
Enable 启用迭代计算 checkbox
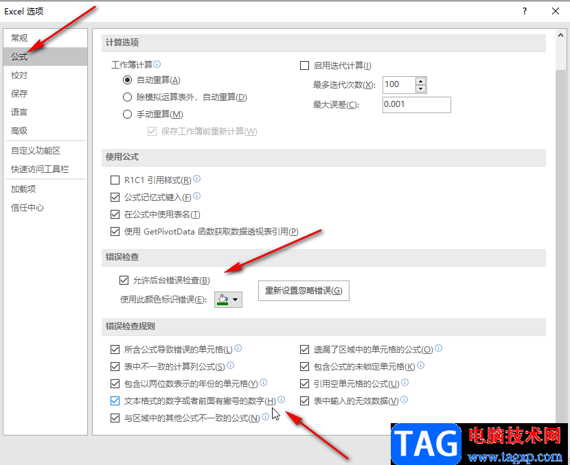(x=305, y=66)
